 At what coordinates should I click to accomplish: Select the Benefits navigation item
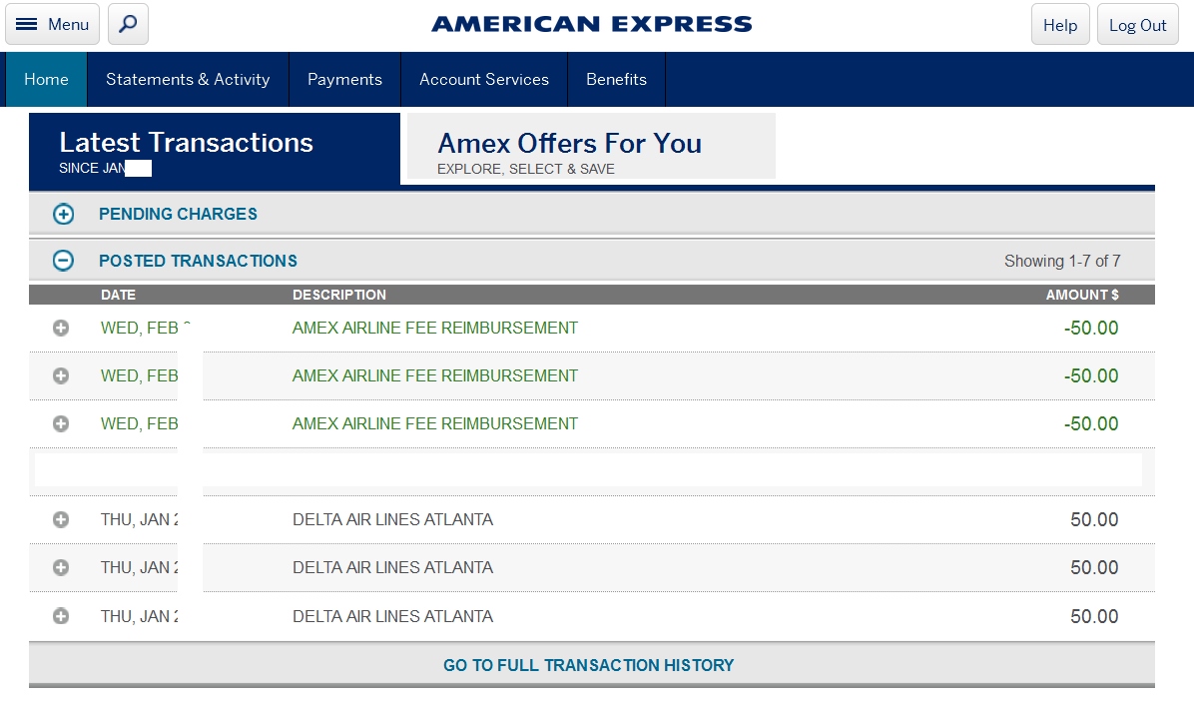(616, 80)
